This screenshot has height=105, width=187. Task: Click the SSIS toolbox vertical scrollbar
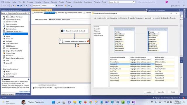[x=29, y=46]
